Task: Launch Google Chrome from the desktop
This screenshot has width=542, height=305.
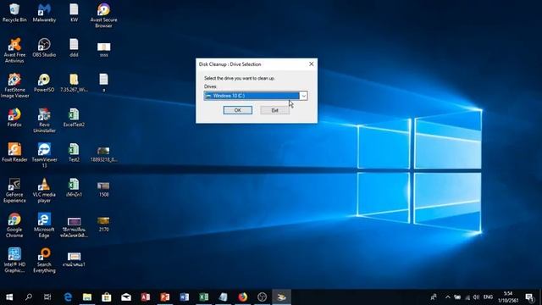Action: coord(14,225)
